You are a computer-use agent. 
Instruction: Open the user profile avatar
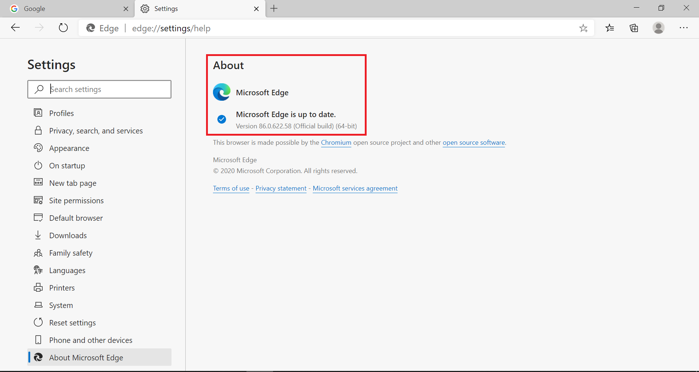click(x=659, y=28)
